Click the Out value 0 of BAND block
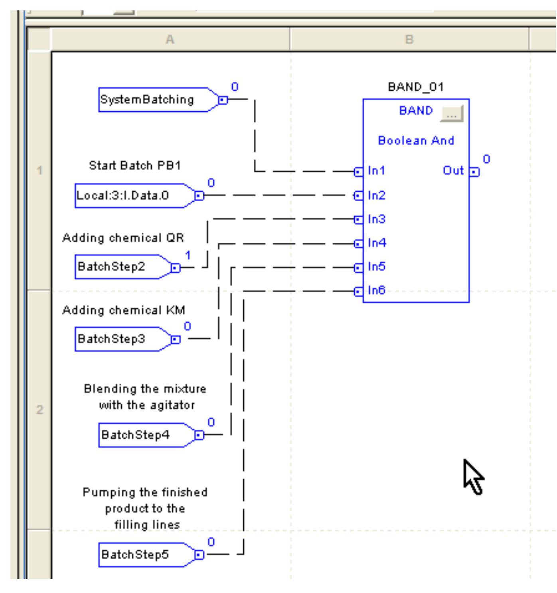The image size is (557, 593). click(486, 159)
